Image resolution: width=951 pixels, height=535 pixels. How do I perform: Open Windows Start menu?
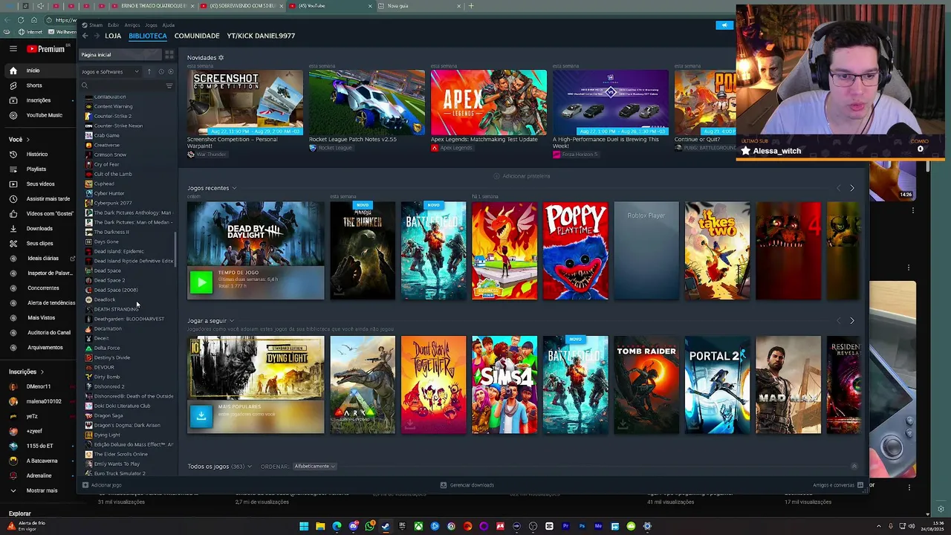click(x=304, y=526)
